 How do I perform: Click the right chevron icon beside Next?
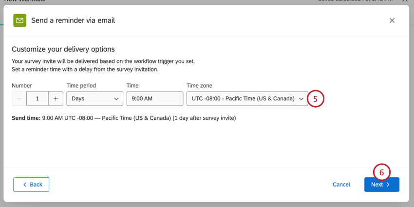click(388, 185)
